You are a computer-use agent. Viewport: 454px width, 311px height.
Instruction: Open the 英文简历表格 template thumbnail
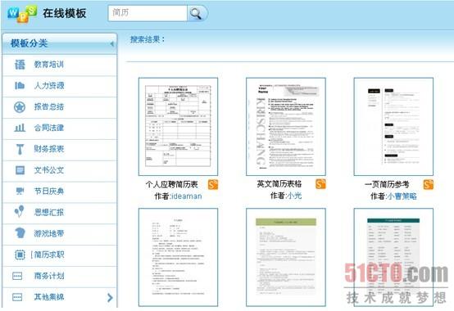click(x=286, y=127)
